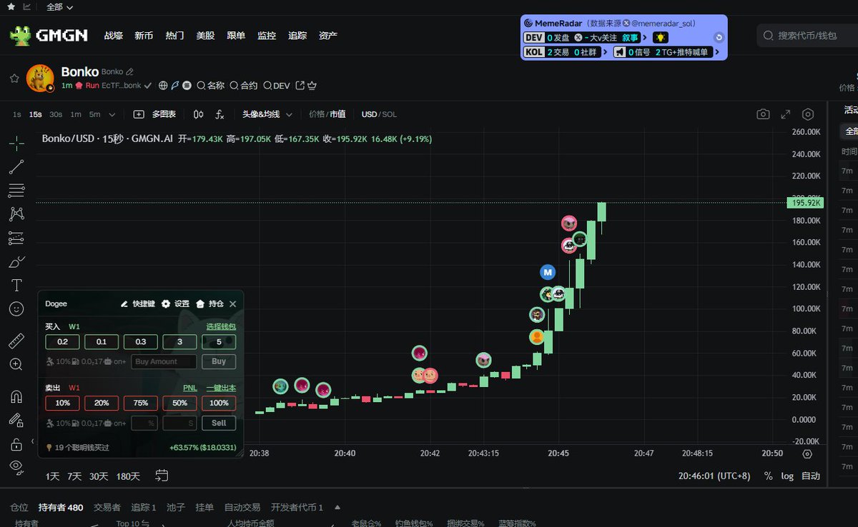Viewport: 858px width, 527px height.
Task: Switch chart interval to 1m
Action: [76, 114]
